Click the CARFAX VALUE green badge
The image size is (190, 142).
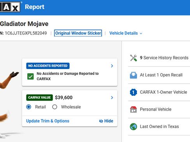(39, 97)
